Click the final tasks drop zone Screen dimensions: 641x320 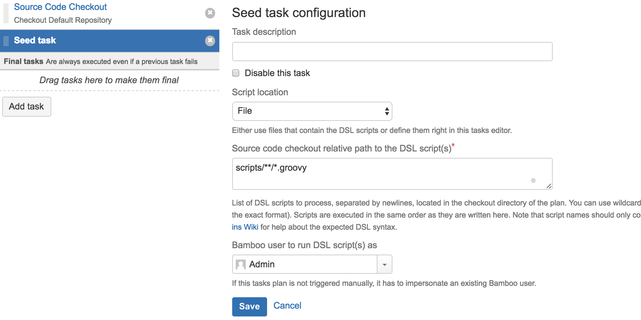(x=109, y=80)
